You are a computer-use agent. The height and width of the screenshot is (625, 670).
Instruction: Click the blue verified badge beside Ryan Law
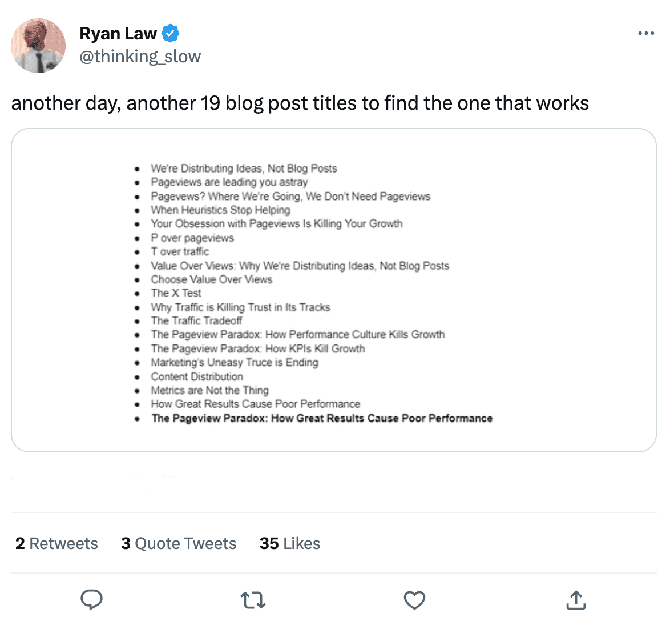169,33
